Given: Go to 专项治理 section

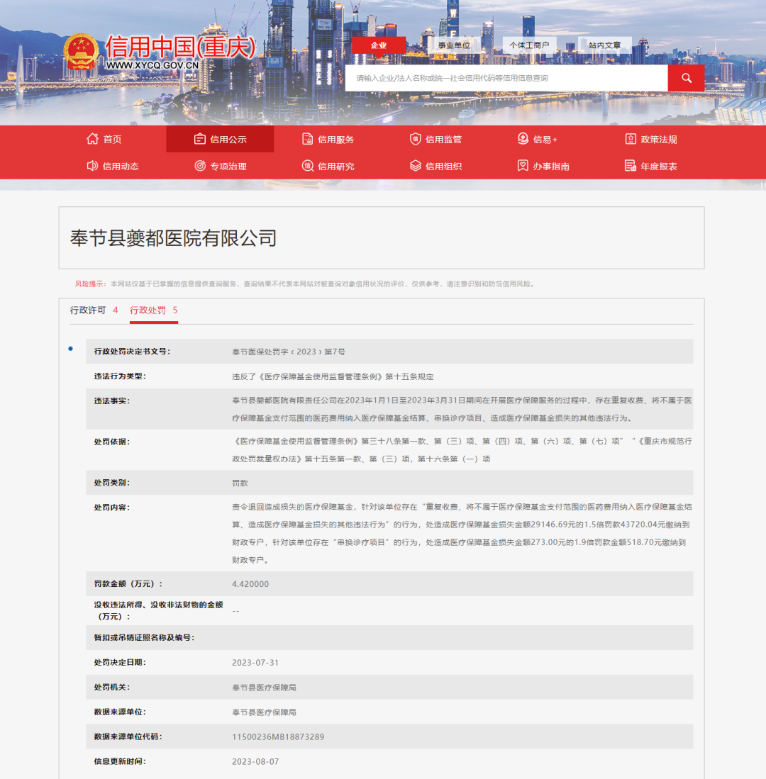Looking at the screenshot, I should click(x=228, y=166).
